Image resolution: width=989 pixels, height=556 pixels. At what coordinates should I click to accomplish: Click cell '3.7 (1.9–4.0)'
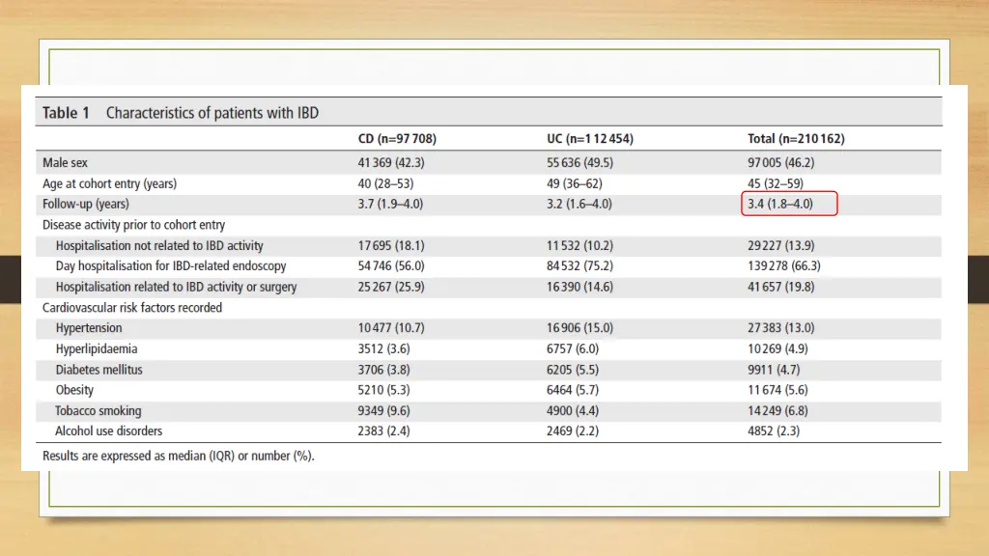point(390,204)
